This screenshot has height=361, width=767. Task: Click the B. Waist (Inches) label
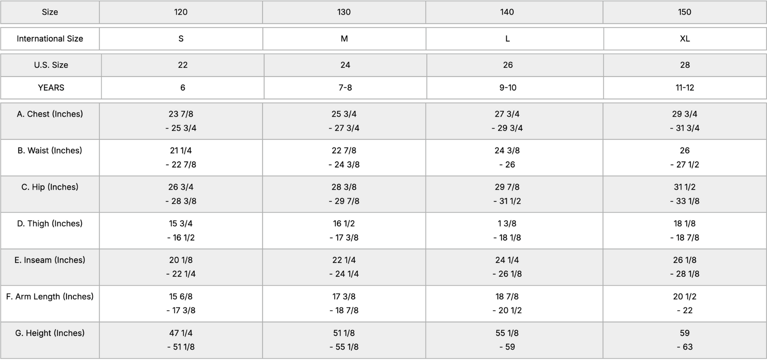tap(50, 151)
